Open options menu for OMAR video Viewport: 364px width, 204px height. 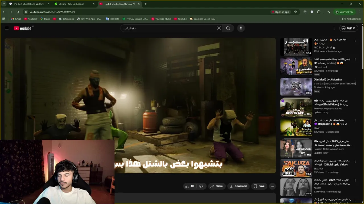point(355,121)
